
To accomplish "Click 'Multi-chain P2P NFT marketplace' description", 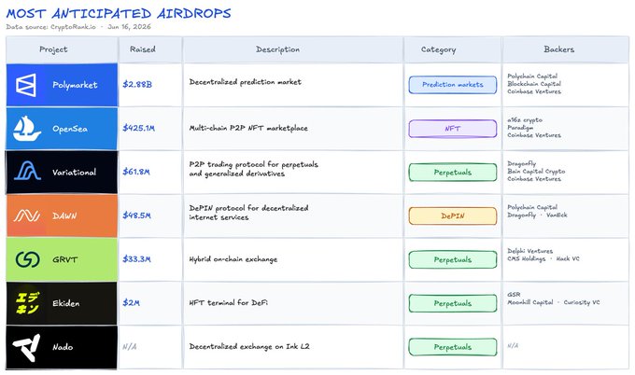I will pyautogui.click(x=248, y=128).
